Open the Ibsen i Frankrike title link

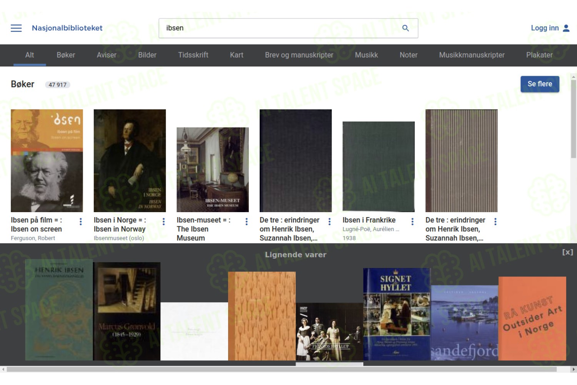[x=369, y=220]
